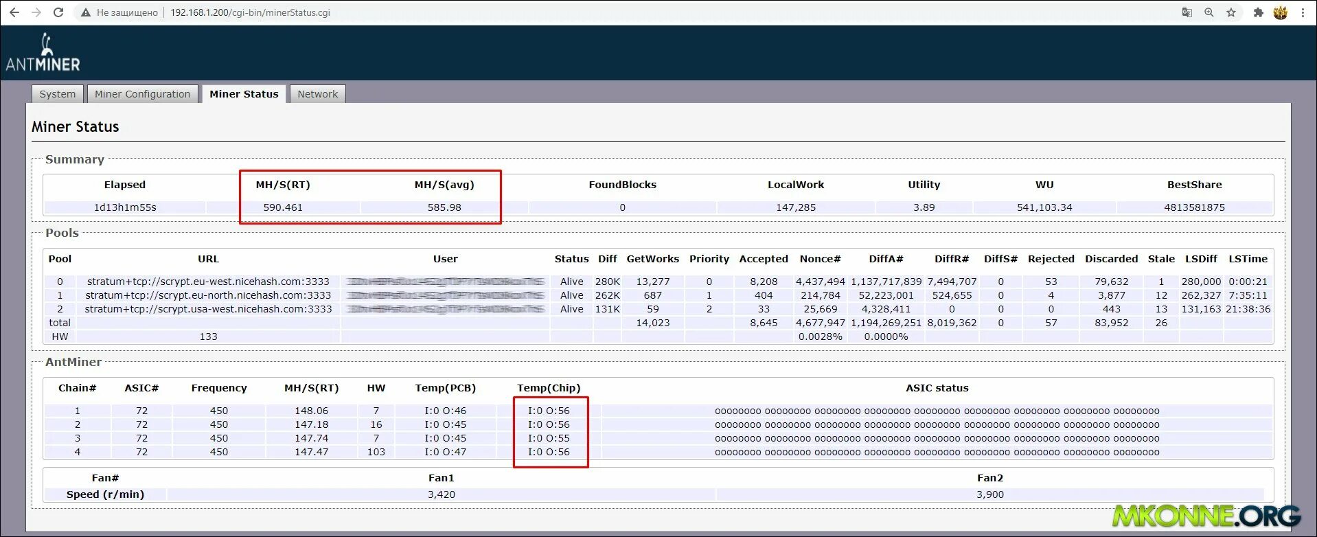Click chain 4 Temp(PCB) I:0 O:47
Viewport: 1317px width, 537px height.
pos(445,452)
